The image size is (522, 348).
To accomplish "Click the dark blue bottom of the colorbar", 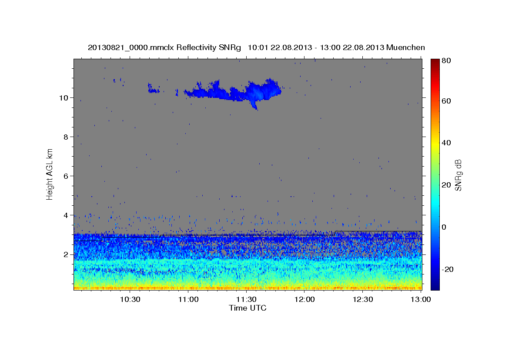I will [x=435, y=285].
